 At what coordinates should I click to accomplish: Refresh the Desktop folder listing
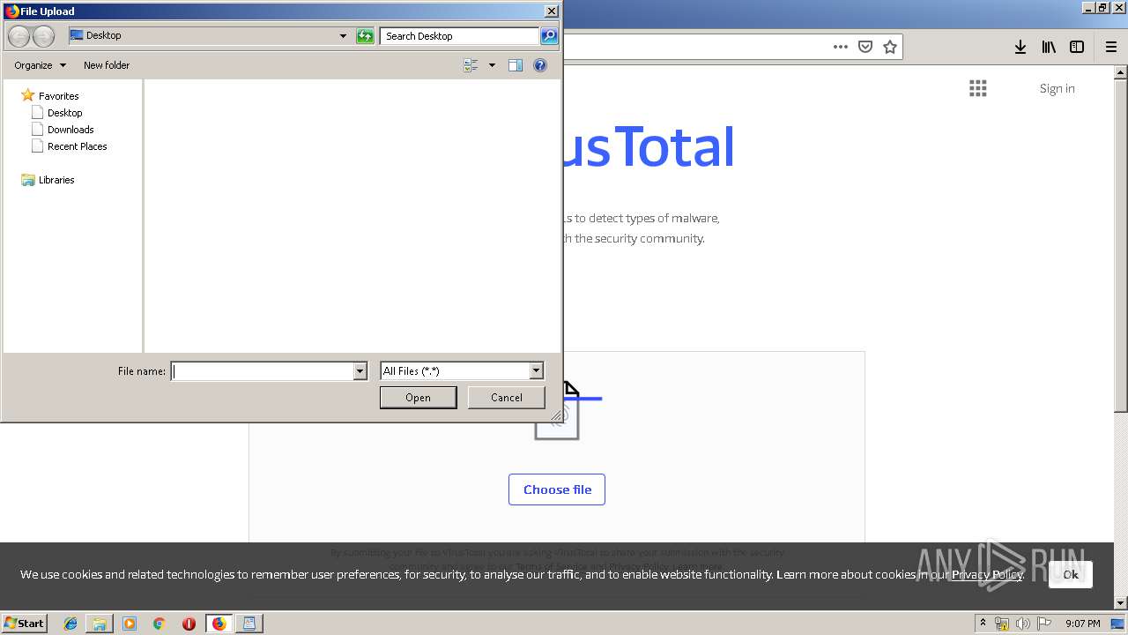point(365,36)
